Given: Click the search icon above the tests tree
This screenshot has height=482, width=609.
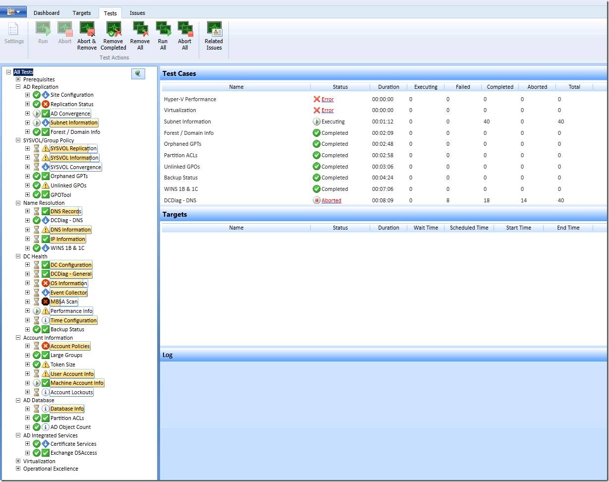Looking at the screenshot, I should [x=138, y=73].
